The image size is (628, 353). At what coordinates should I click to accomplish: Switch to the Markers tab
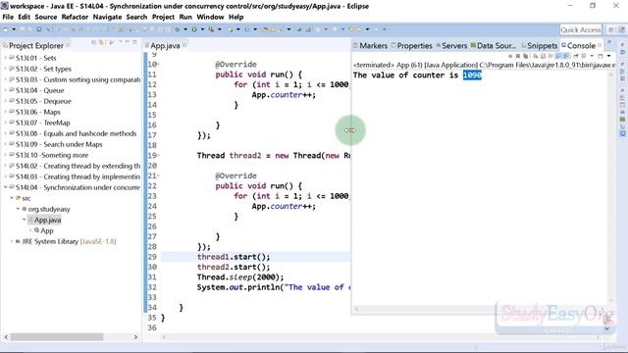(370, 46)
